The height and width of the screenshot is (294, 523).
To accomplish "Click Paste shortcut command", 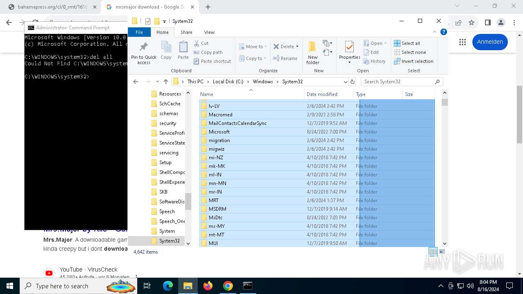I will [x=212, y=61].
